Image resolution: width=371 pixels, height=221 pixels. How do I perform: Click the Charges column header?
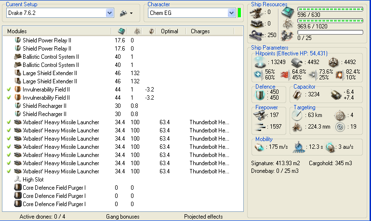pos(200,31)
